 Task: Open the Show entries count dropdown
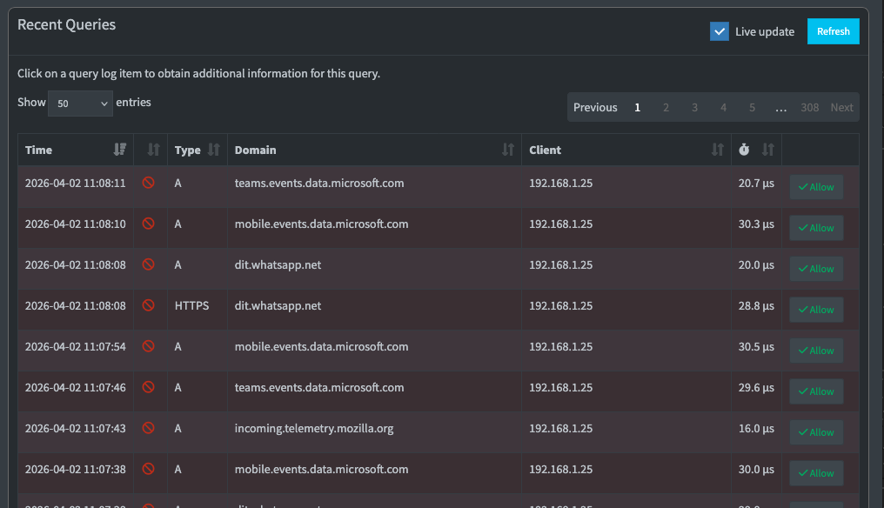pyautogui.click(x=80, y=103)
